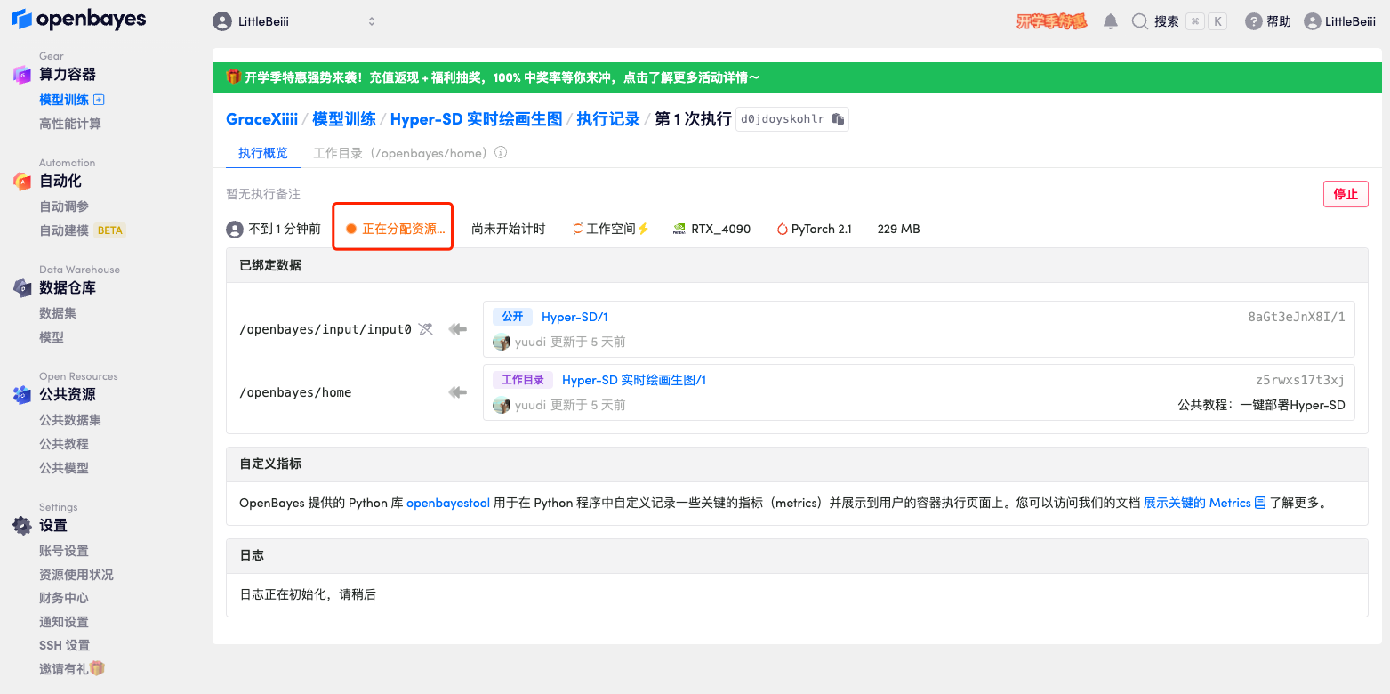Click the 正在分配资源 status indicator
1390x694 pixels.
coord(395,229)
